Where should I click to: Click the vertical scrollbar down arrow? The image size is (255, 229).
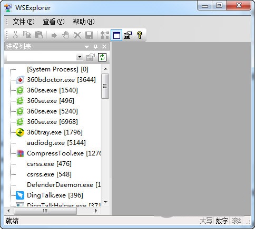105,202
